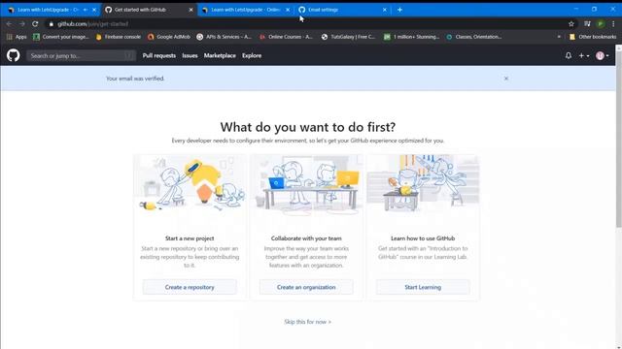Open the user avatar menu

603,56
